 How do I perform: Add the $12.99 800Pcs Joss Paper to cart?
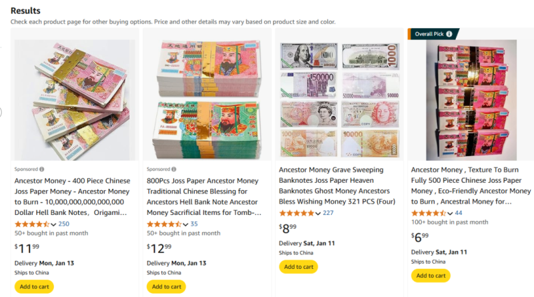[x=166, y=286]
